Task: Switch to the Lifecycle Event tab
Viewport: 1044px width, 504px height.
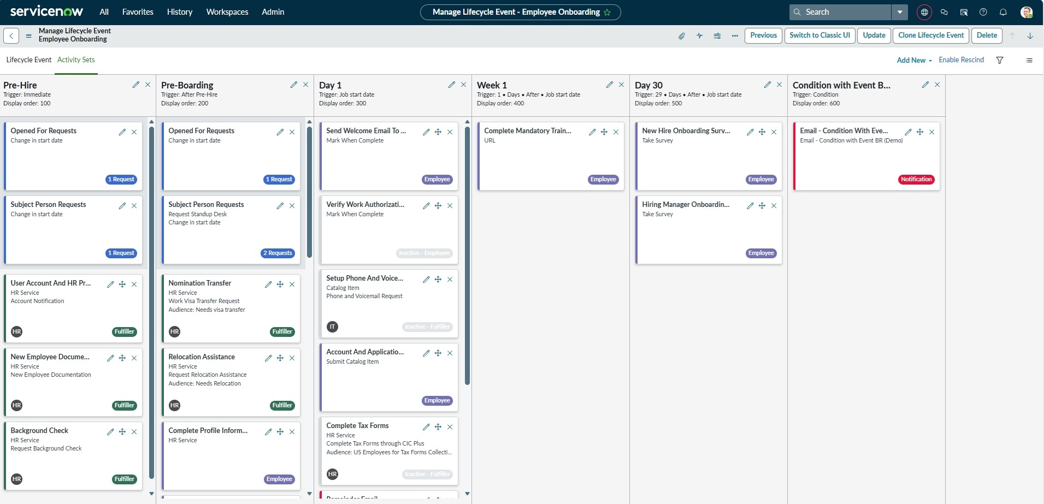Action: point(29,60)
